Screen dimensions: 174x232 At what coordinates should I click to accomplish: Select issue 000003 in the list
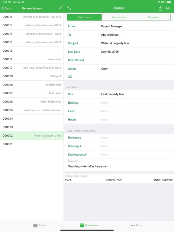(x=32, y=127)
